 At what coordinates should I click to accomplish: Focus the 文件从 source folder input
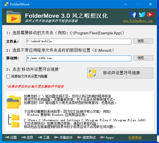tap(79, 41)
